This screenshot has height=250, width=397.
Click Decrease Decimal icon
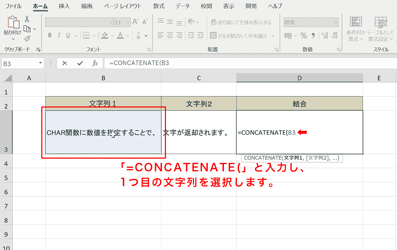tap(334, 35)
